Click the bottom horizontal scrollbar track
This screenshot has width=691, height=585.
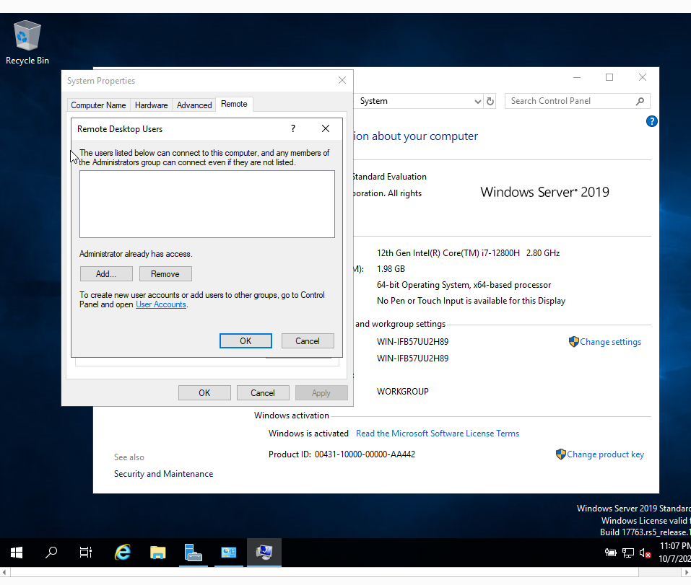tap(324, 572)
